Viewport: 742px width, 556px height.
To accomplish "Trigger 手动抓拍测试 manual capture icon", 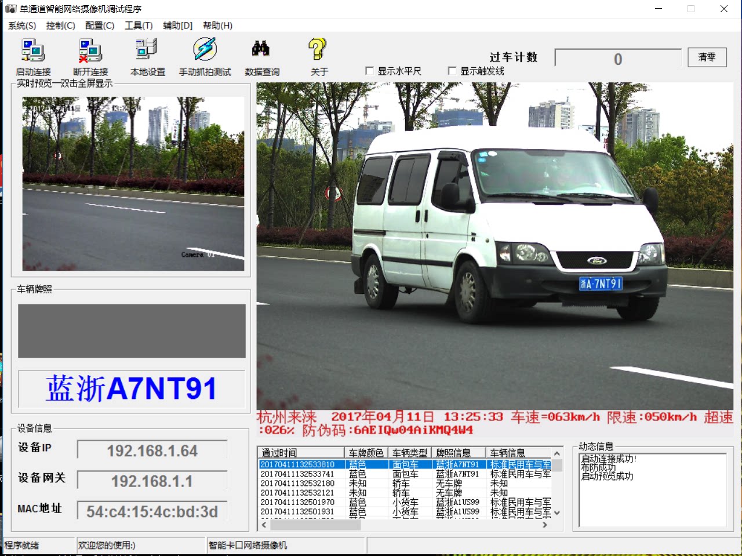I will click(x=205, y=49).
